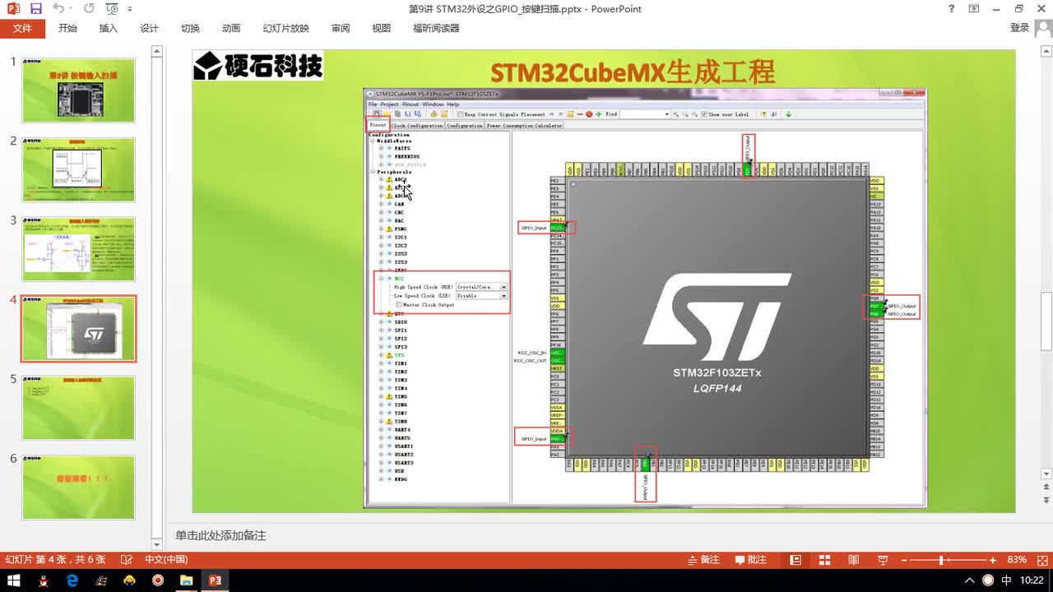The image size is (1053, 592).
Task: Click PowerPoint taskbar icon
Action: click(216, 580)
